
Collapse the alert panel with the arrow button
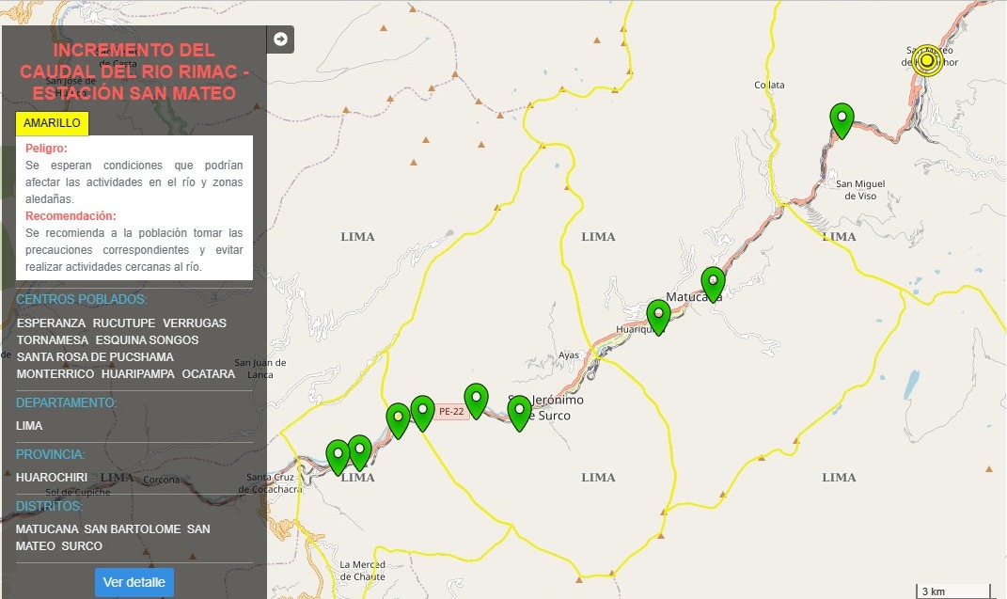280,39
